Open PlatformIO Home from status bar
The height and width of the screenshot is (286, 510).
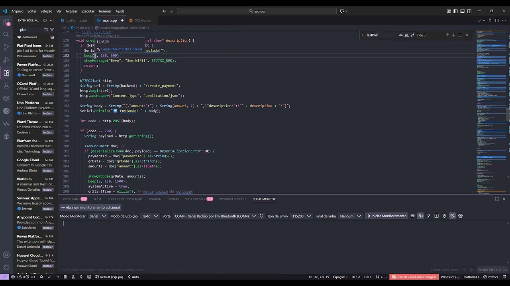click(41, 277)
